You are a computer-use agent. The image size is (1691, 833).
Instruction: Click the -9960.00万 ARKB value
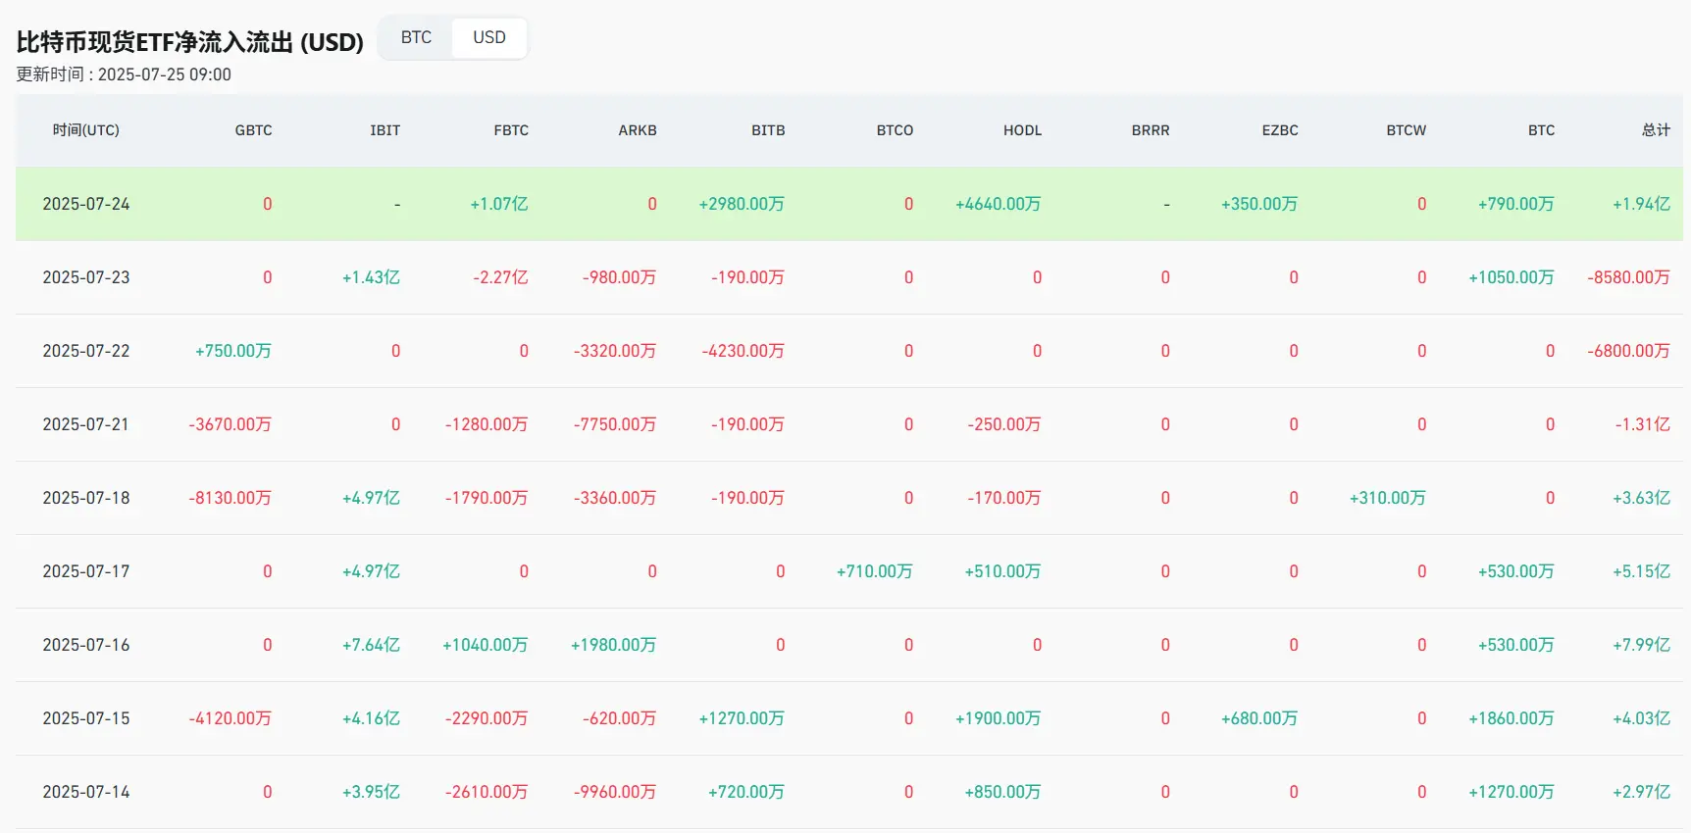tap(615, 792)
